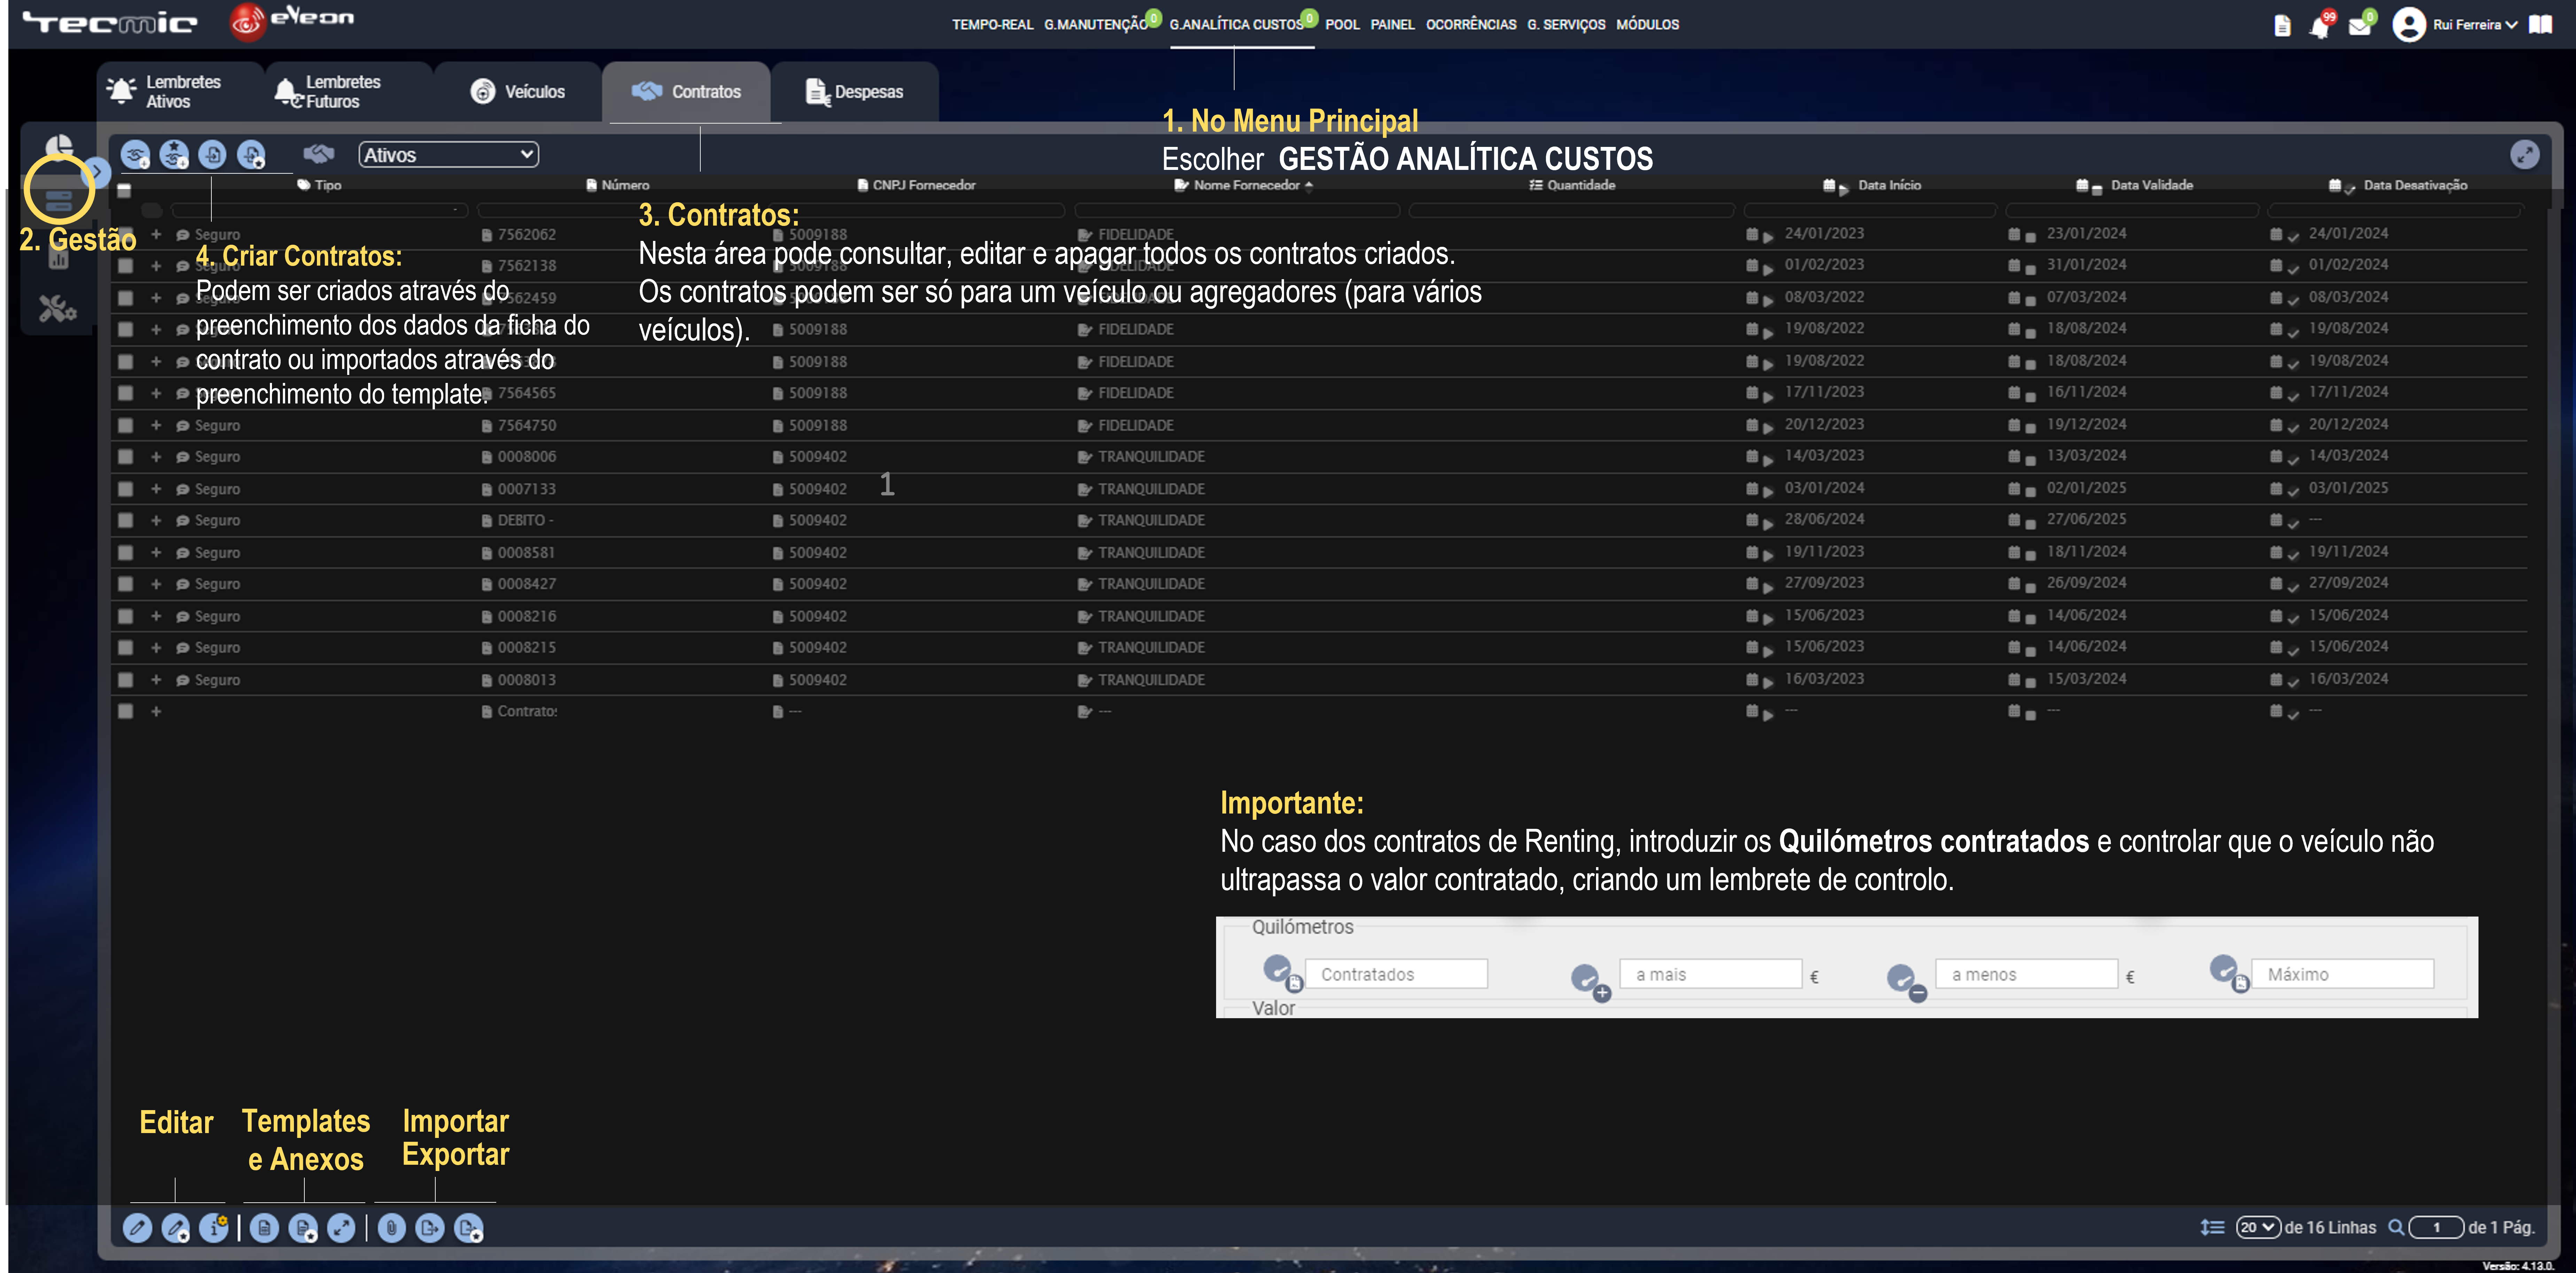Screen dimensions: 2576x1273
Task: Switch to the Despesas tab
Action: click(855, 92)
